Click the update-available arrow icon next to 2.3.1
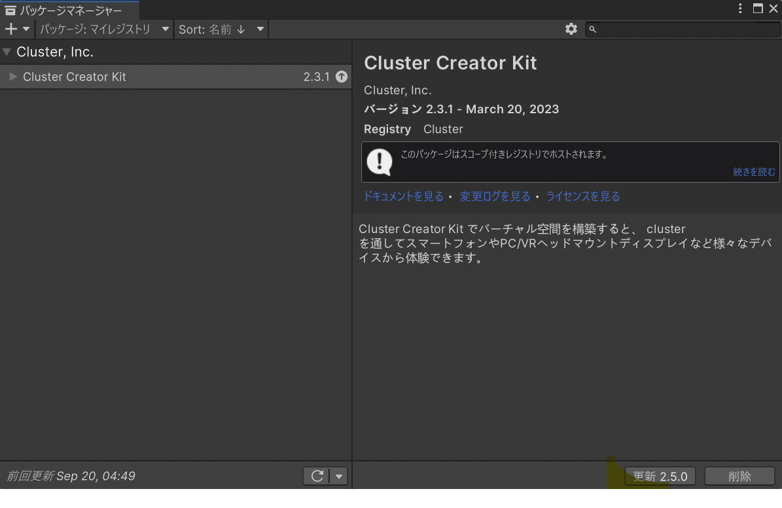Image resolution: width=782 pixels, height=508 pixels. tap(342, 77)
